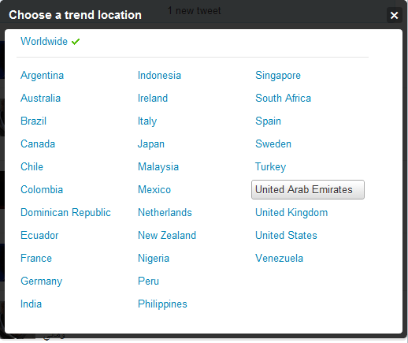Choose United Arab Emirates location
Image resolution: width=408 pixels, height=343 pixels.
(x=308, y=189)
